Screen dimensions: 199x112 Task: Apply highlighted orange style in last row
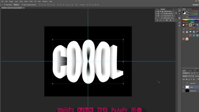click(187, 39)
